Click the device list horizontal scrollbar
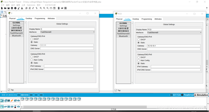This screenshot has width=209, height=112. pos(85,107)
